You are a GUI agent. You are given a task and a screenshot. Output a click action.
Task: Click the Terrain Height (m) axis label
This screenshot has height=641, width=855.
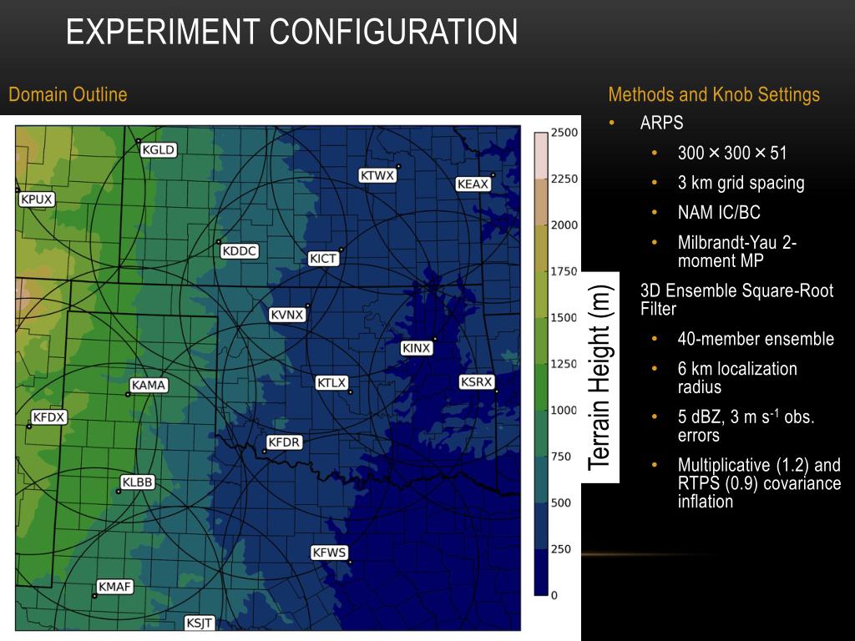click(x=600, y=377)
